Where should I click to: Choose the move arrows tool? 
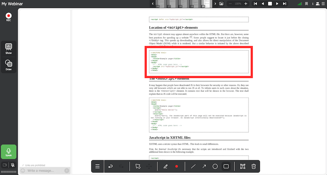point(149,166)
